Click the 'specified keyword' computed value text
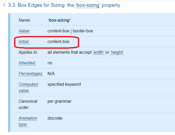175x135 pixels. point(64,84)
